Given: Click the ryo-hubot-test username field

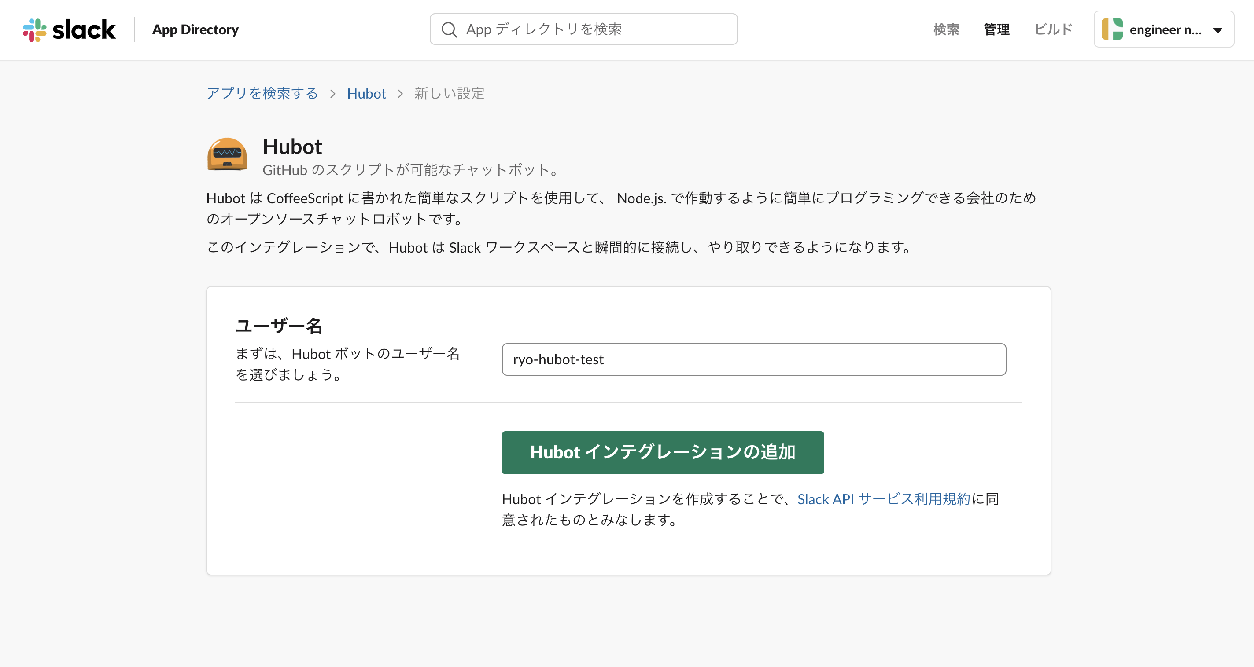Looking at the screenshot, I should pyautogui.click(x=753, y=359).
